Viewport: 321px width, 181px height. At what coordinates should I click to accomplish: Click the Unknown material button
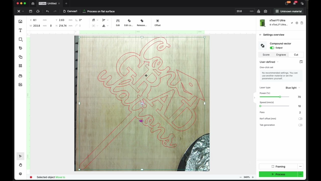(x=288, y=11)
